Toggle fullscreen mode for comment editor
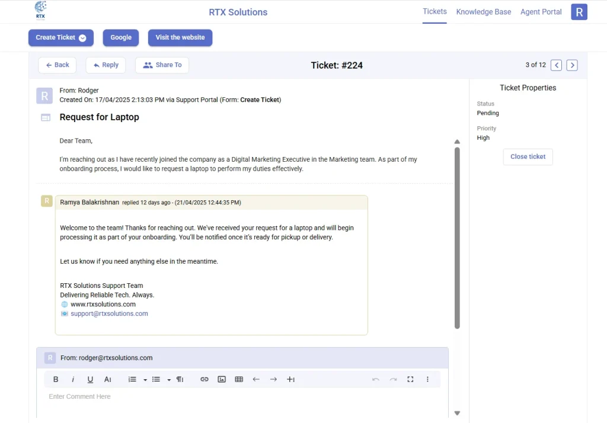 click(410, 379)
